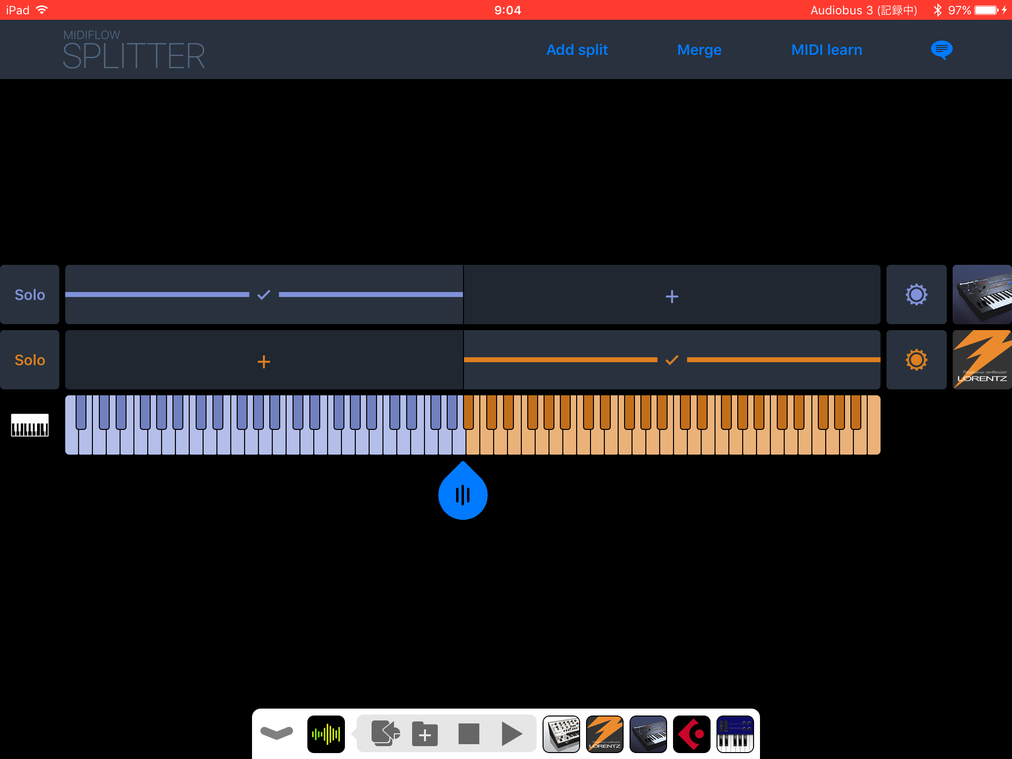Viewport: 1012px width, 759px height.
Task: Add lower zone to orange split
Action: [264, 362]
